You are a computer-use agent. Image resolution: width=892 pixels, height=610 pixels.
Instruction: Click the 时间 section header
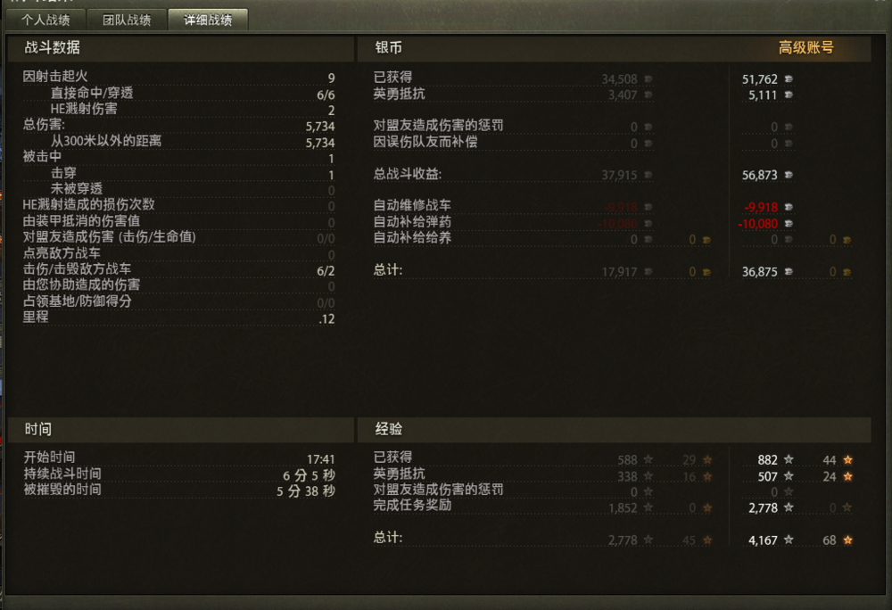[x=38, y=429]
